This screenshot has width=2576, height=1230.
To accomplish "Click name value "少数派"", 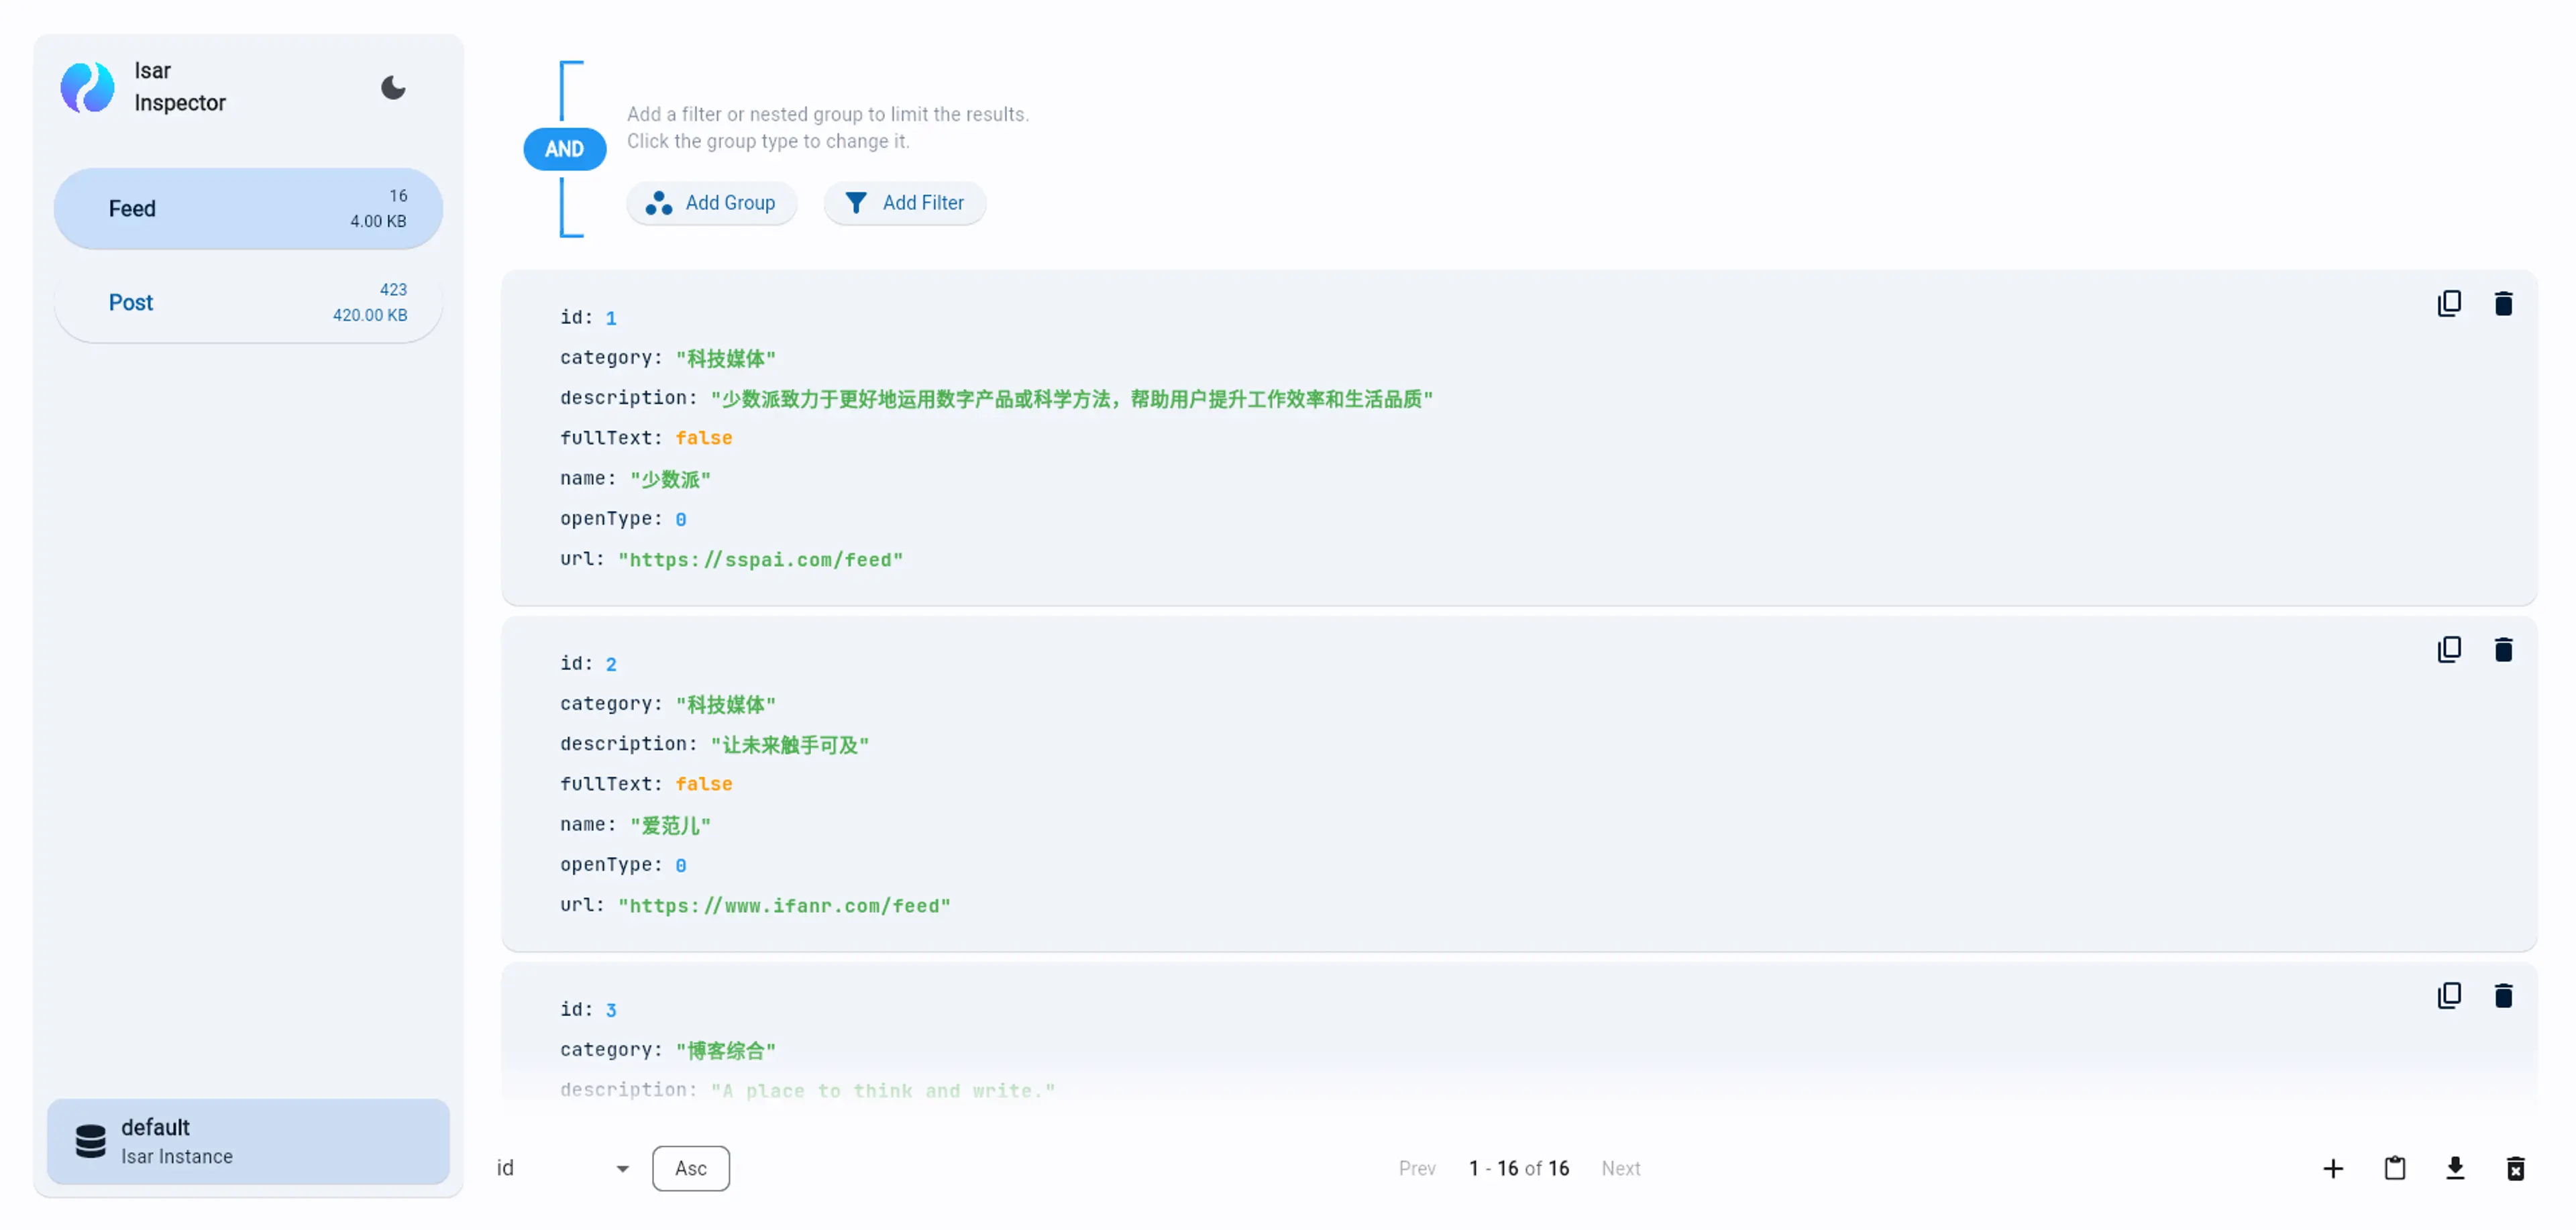I will [670, 479].
